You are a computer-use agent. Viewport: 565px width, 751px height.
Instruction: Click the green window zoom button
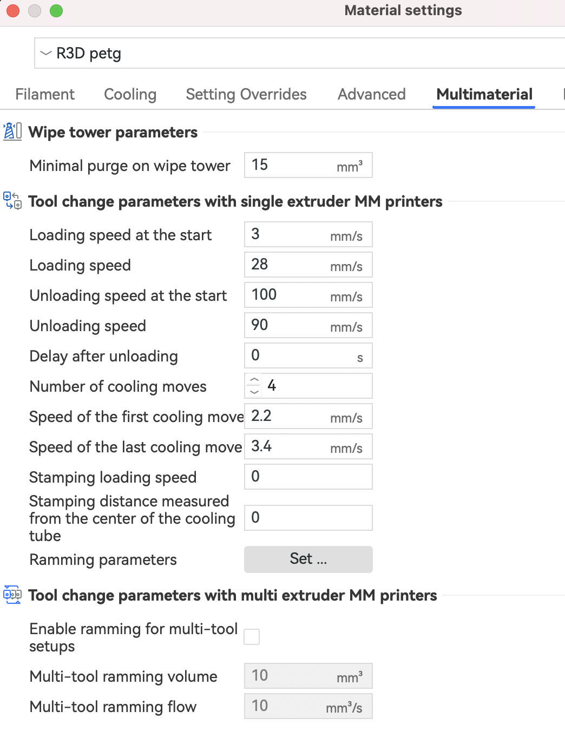click(56, 11)
